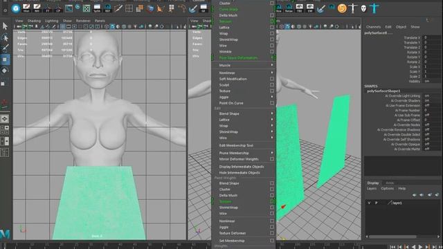Choose Display Intermediate Objects
The width and height of the screenshot is (443, 249).
[242, 167]
